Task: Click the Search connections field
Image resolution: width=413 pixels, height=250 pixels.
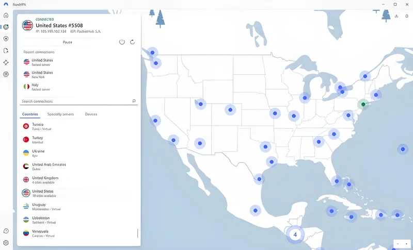Action: coord(75,102)
